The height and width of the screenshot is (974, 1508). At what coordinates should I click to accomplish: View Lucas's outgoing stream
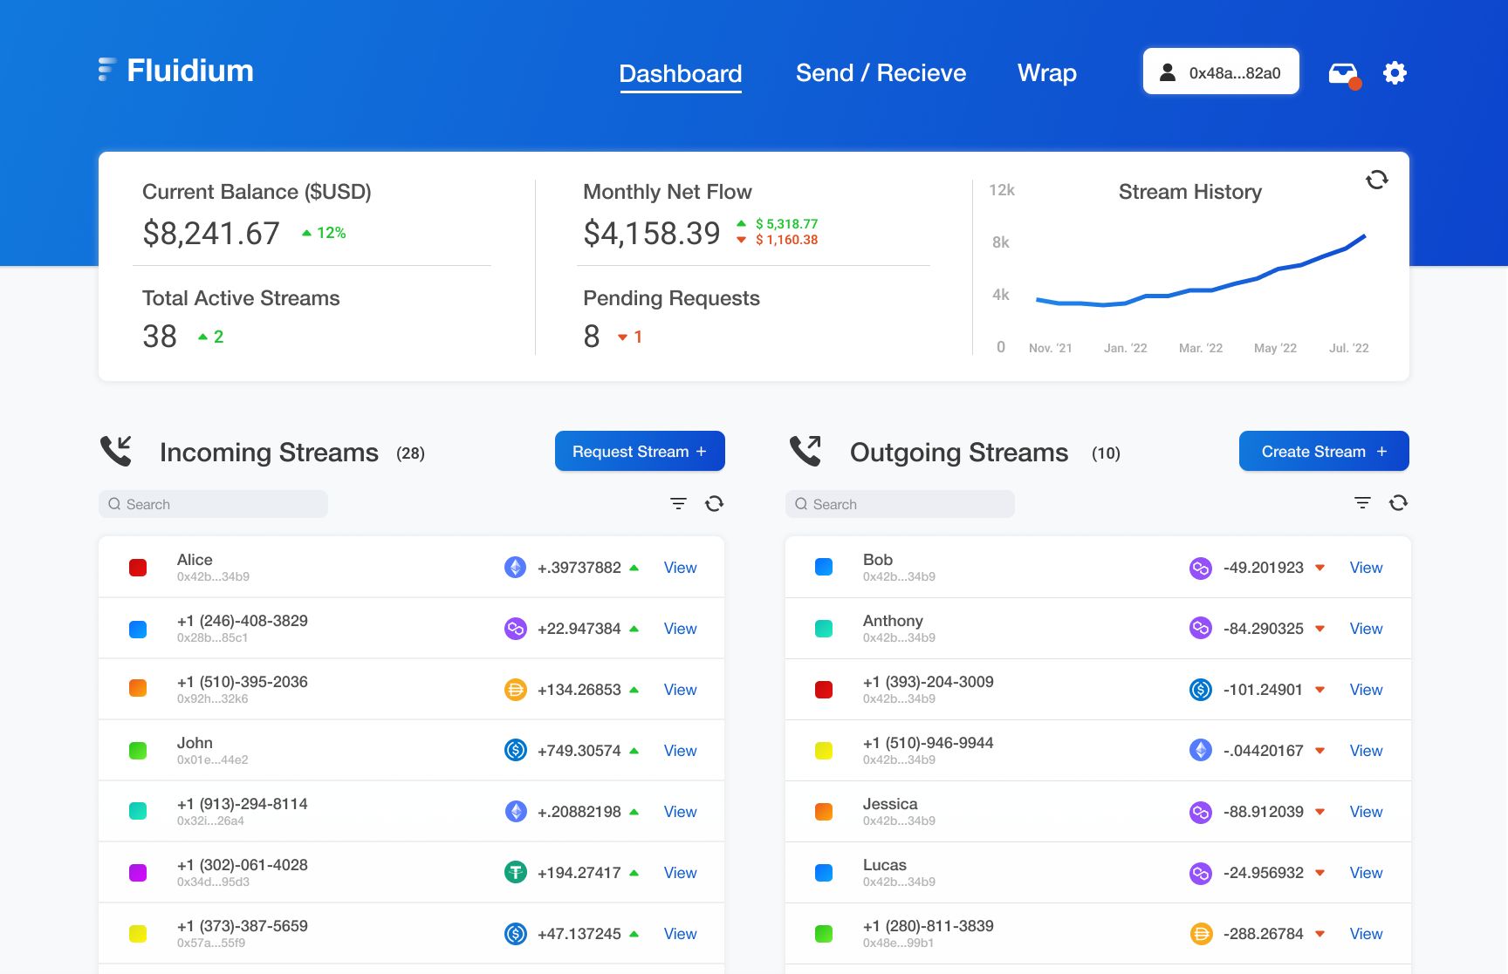click(1366, 873)
